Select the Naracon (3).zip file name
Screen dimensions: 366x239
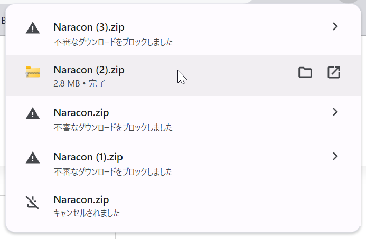click(89, 26)
